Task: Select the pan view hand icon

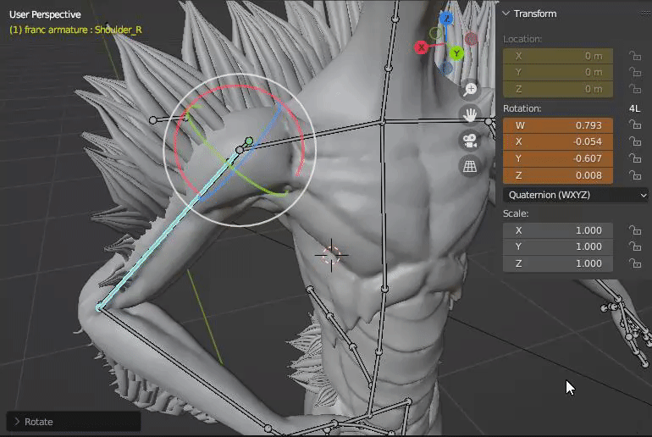Action: click(470, 115)
